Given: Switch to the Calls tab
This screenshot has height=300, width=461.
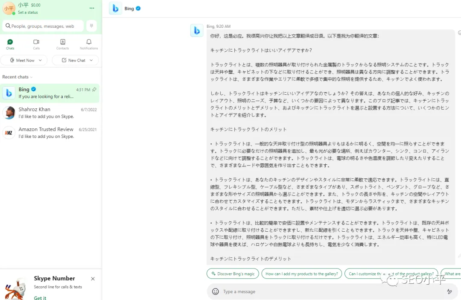Looking at the screenshot, I should click(x=36, y=44).
